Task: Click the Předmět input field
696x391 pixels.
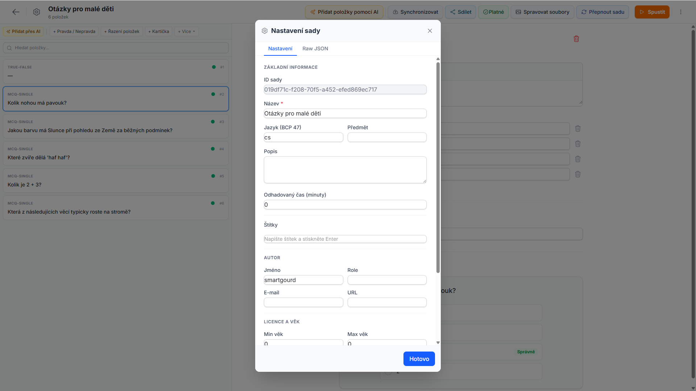Action: (387, 137)
